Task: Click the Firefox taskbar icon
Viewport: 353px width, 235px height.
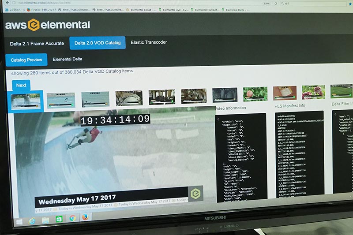Action: point(85,217)
